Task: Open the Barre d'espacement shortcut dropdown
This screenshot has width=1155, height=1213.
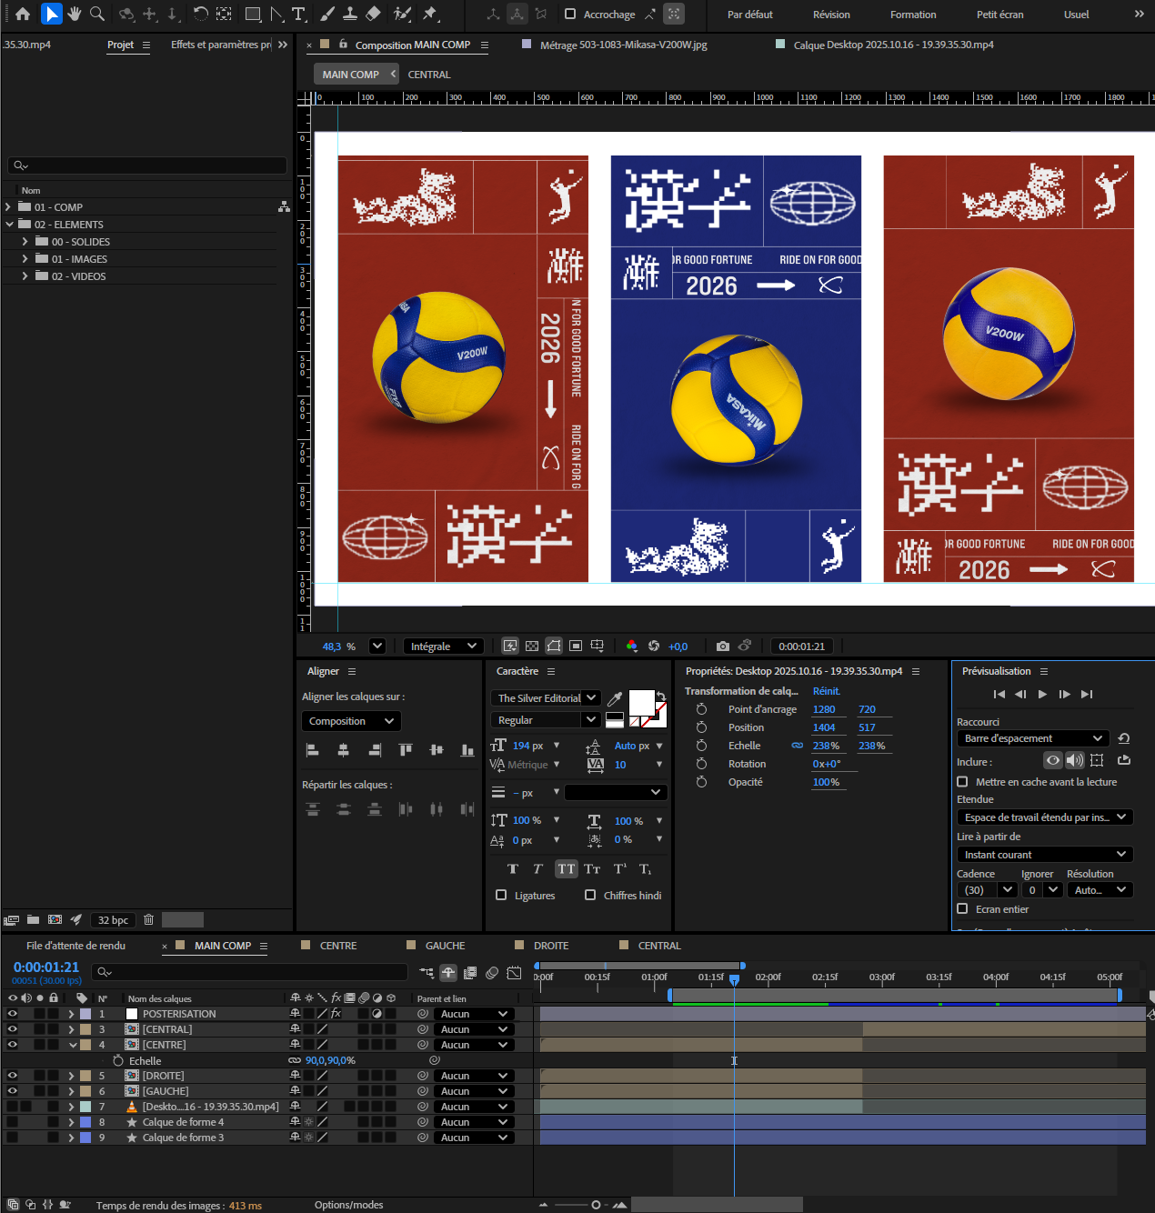Action: click(x=1033, y=738)
